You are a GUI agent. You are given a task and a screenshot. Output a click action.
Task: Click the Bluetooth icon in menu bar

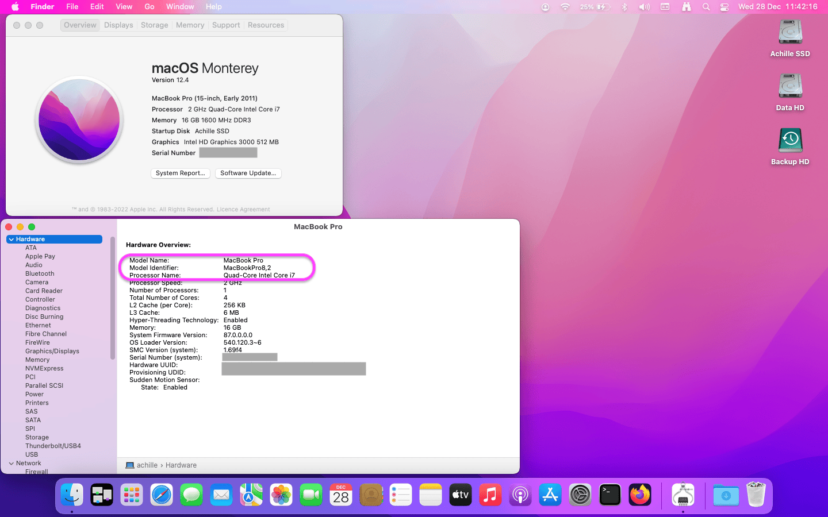[x=624, y=7]
